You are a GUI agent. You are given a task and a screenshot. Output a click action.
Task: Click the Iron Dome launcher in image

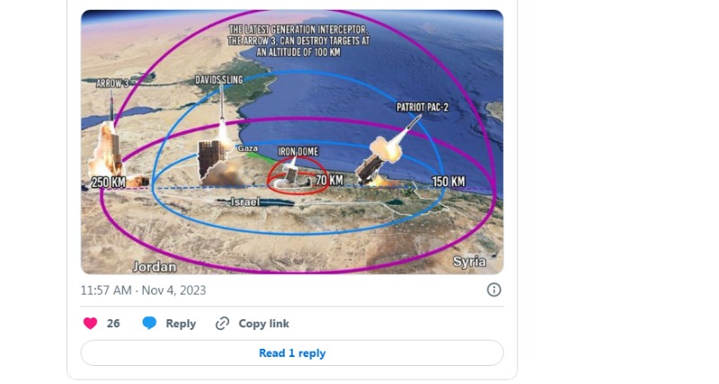click(x=288, y=174)
